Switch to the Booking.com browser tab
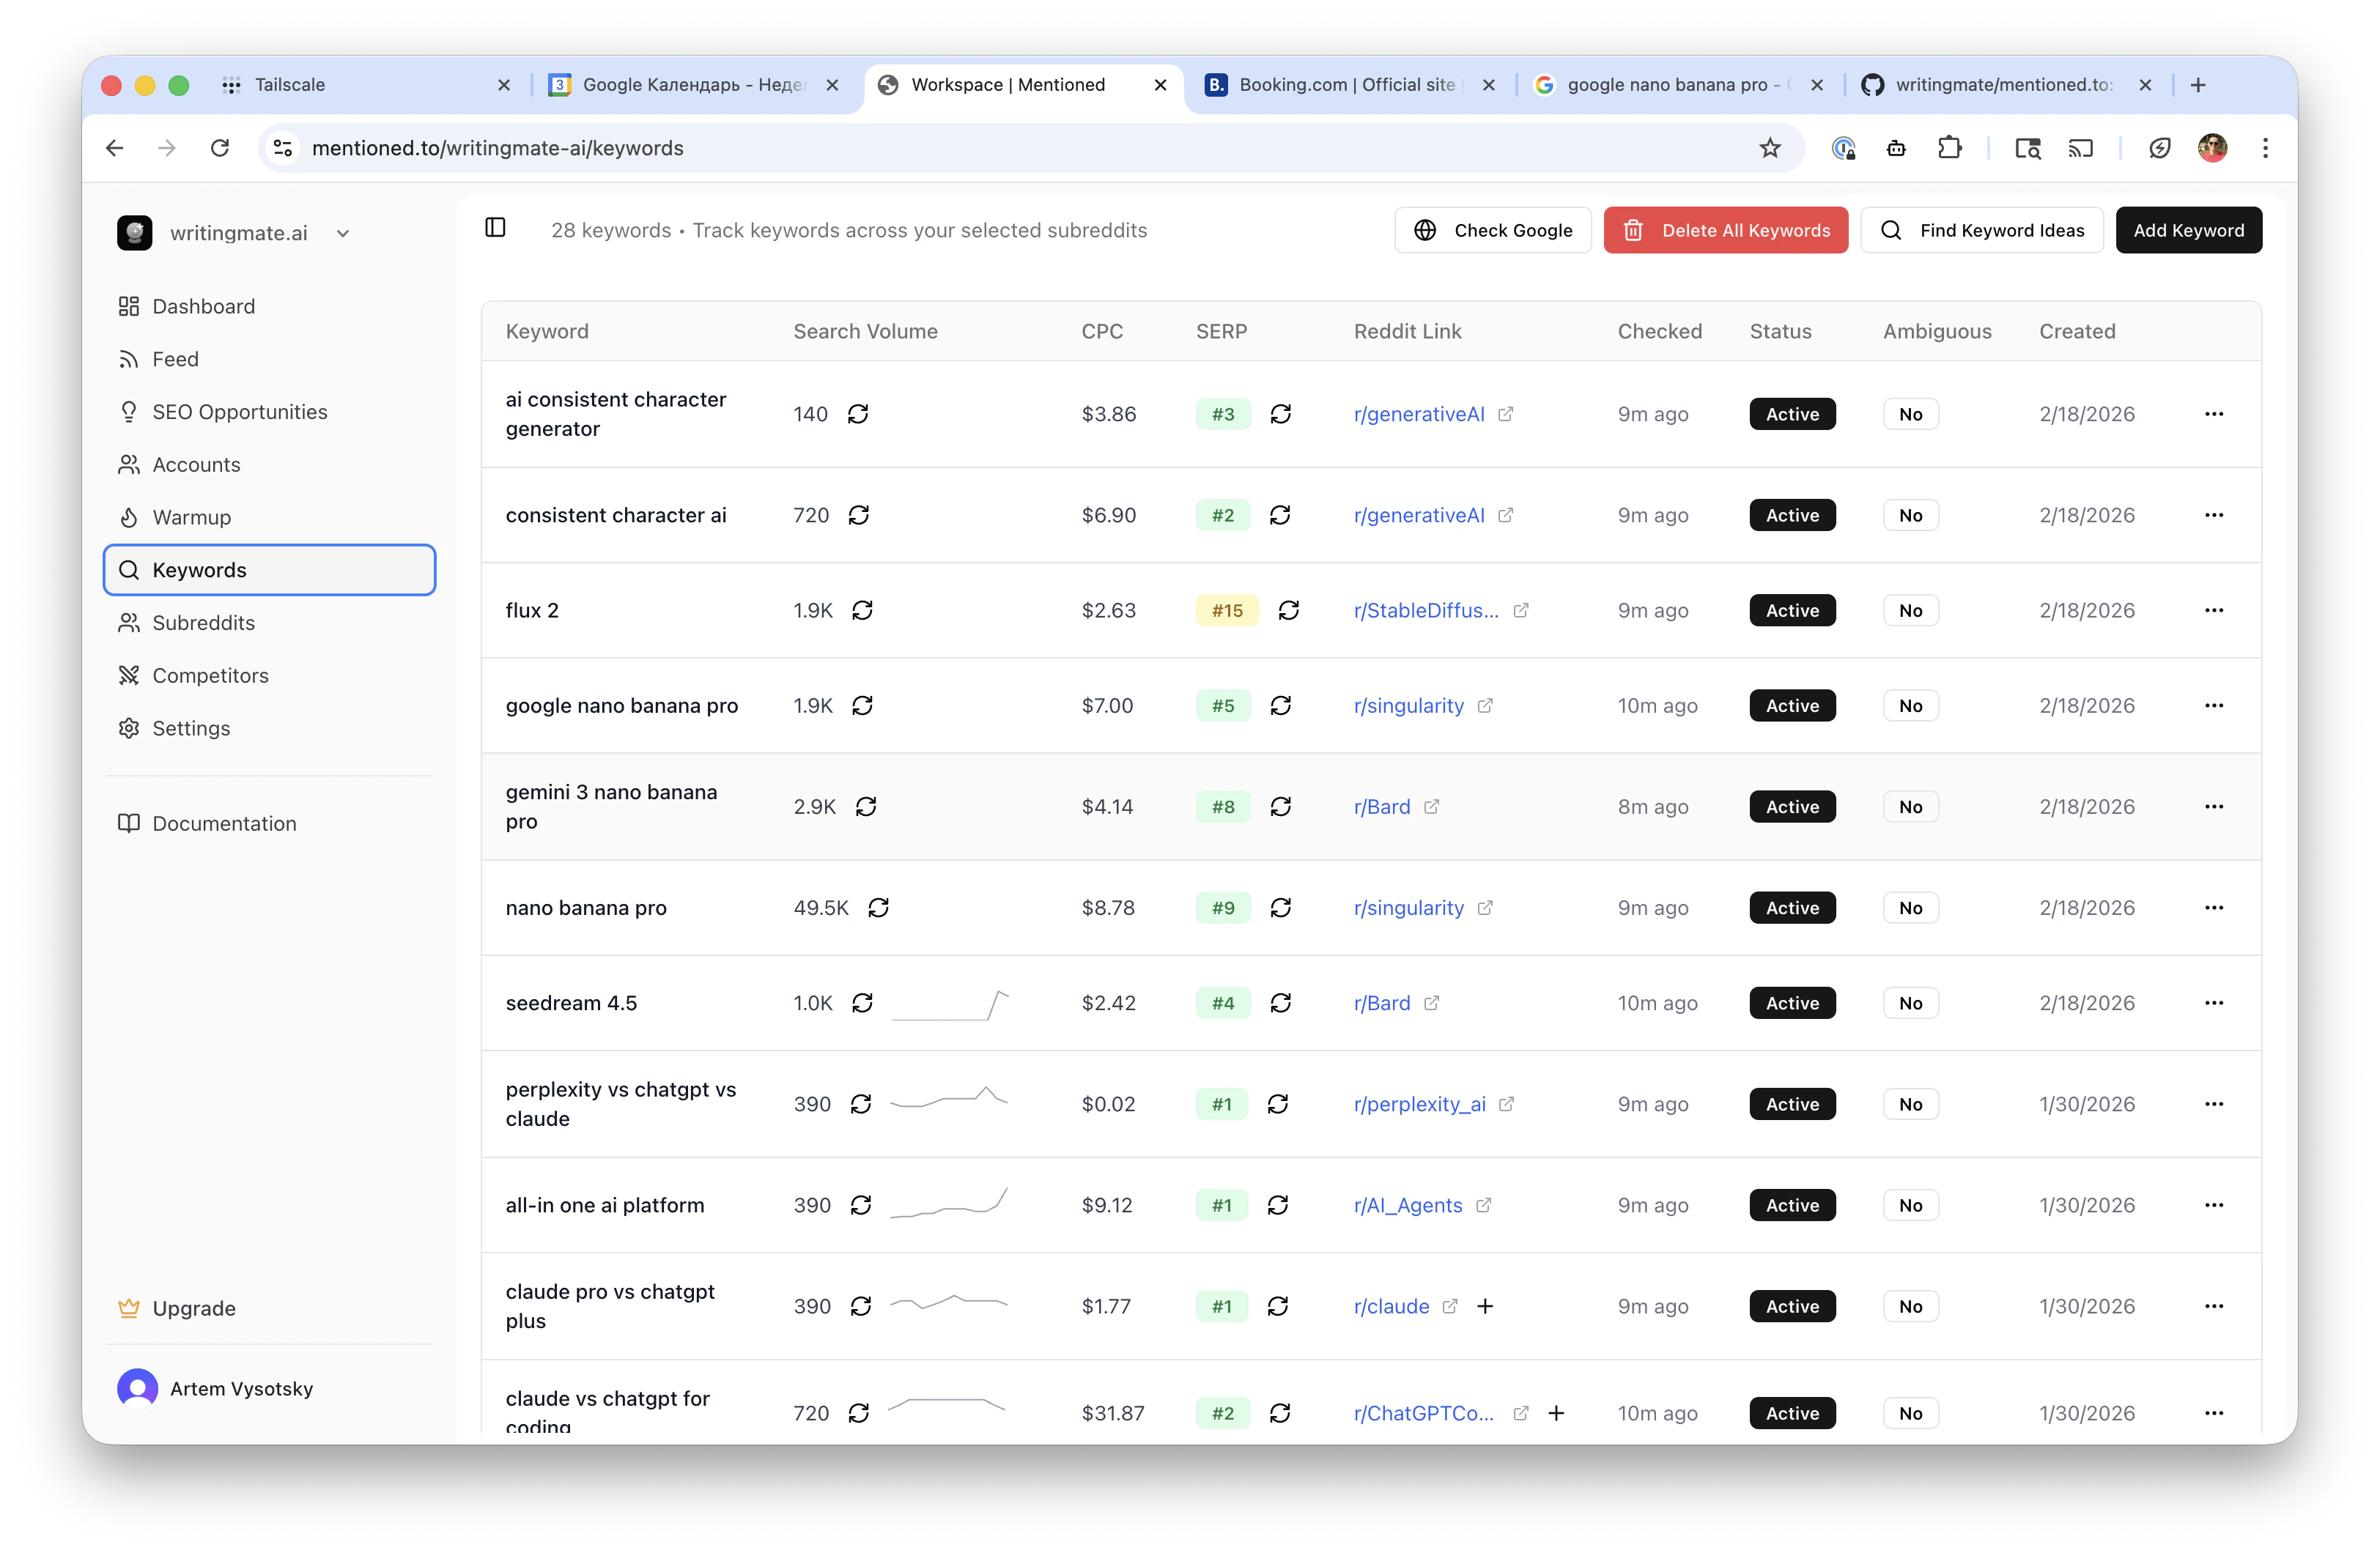This screenshot has height=1553, width=2380. click(x=1350, y=85)
